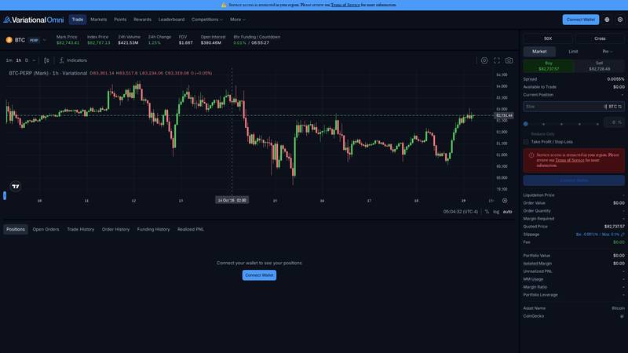Choose Cross margin mode
This screenshot has height=353, width=628.
(600, 38)
